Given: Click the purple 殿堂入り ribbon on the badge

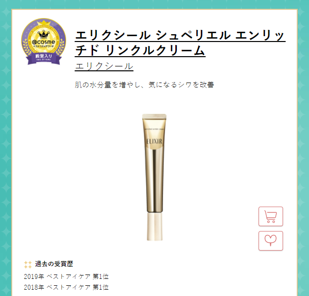Looking at the screenshot, I should (44, 58).
